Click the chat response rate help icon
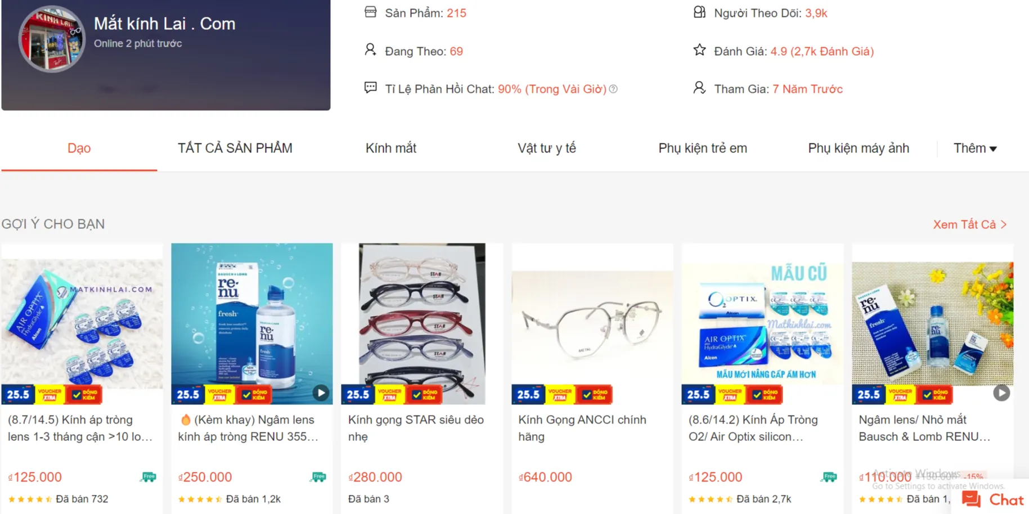Image resolution: width=1029 pixels, height=514 pixels. tap(613, 89)
